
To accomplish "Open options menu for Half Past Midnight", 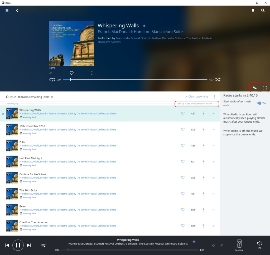I will (x=203, y=161).
